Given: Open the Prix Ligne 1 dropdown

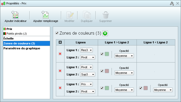Looking at the screenshot, I should pyautogui.click(x=86, y=84).
